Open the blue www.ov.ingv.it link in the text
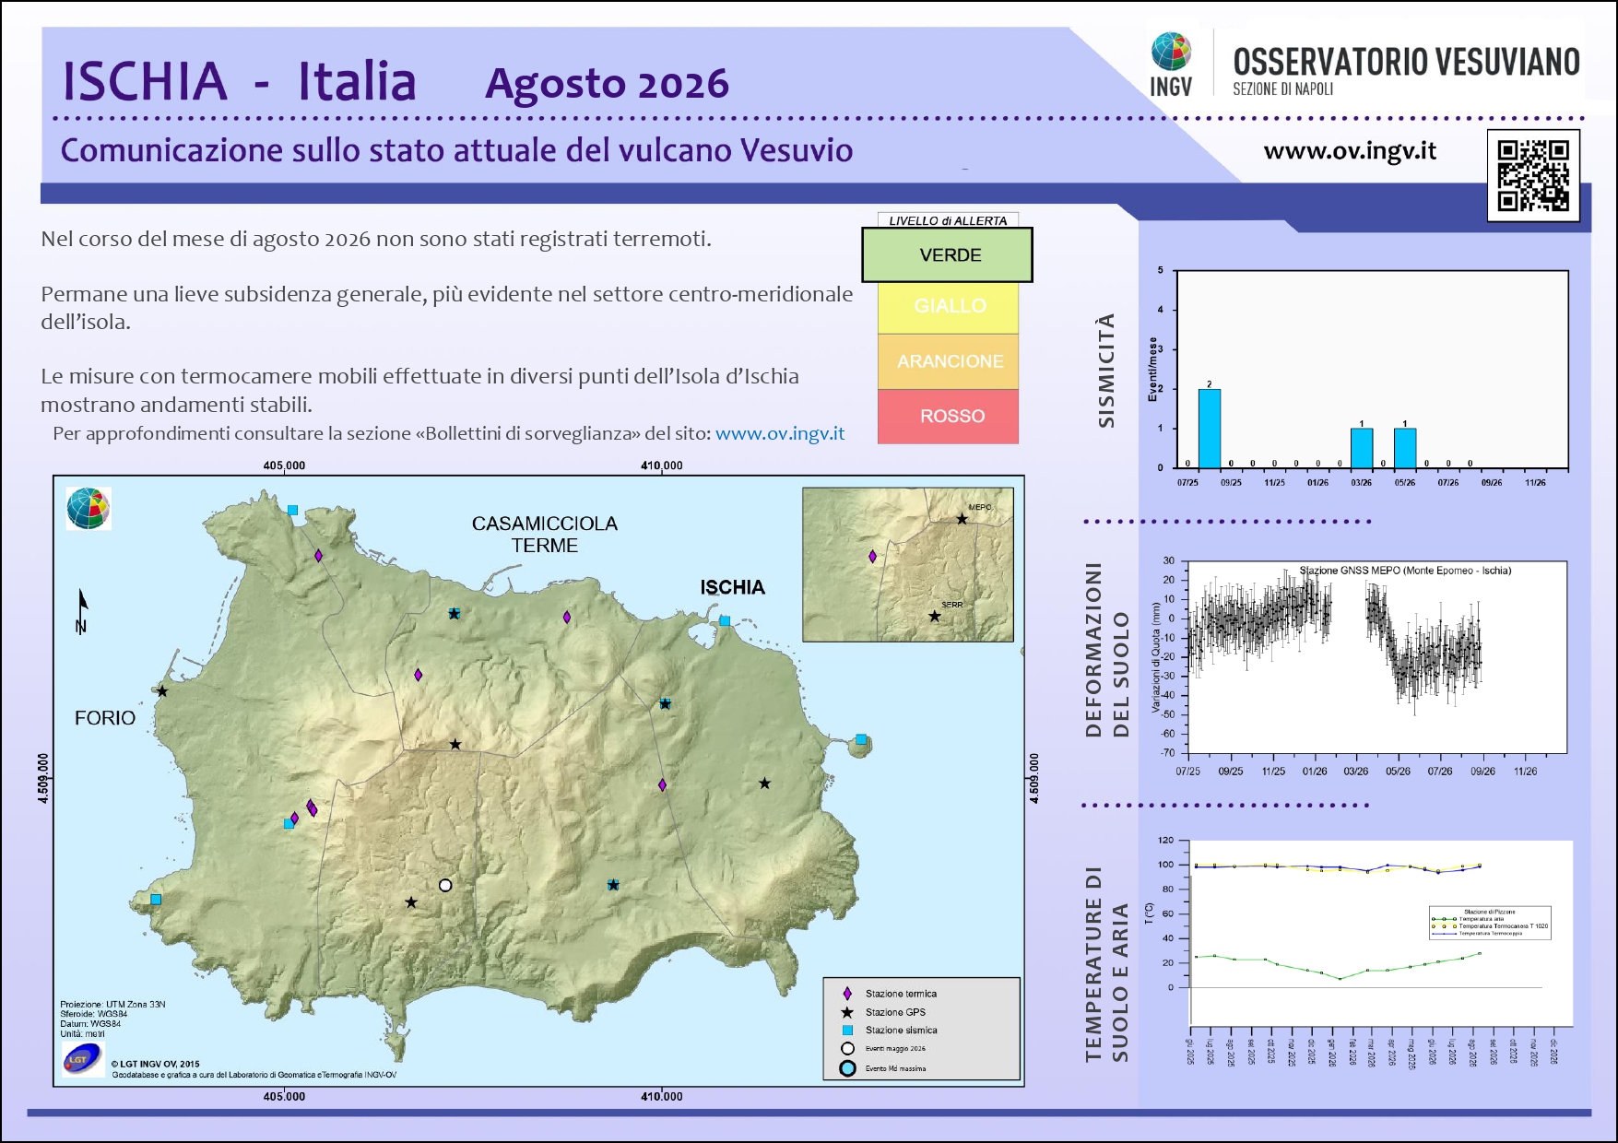This screenshot has height=1143, width=1618. [x=780, y=433]
